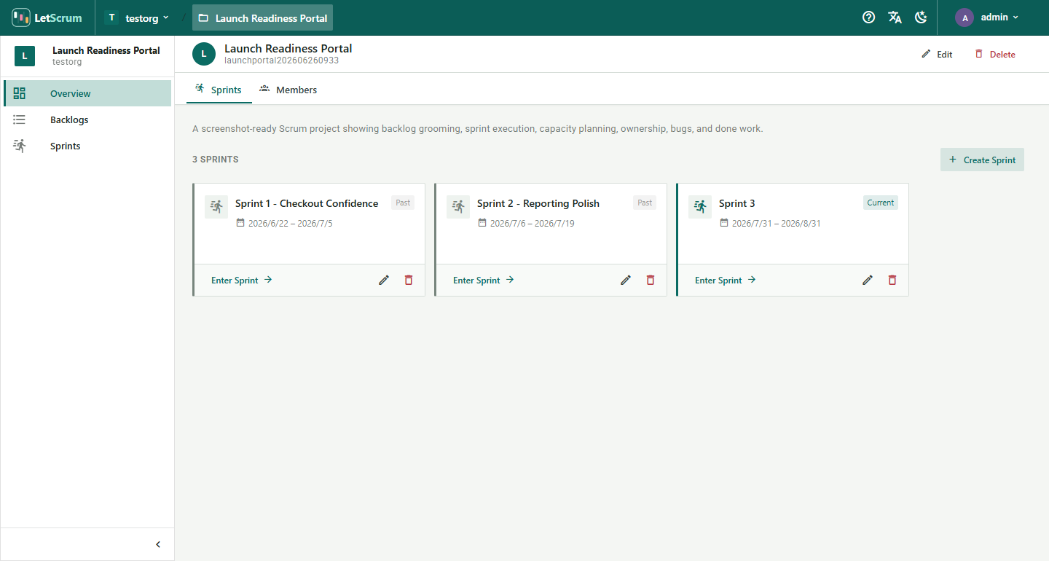This screenshot has height=561, width=1049.
Task: Delete Sprint 2 with trash icon
Action: point(651,280)
